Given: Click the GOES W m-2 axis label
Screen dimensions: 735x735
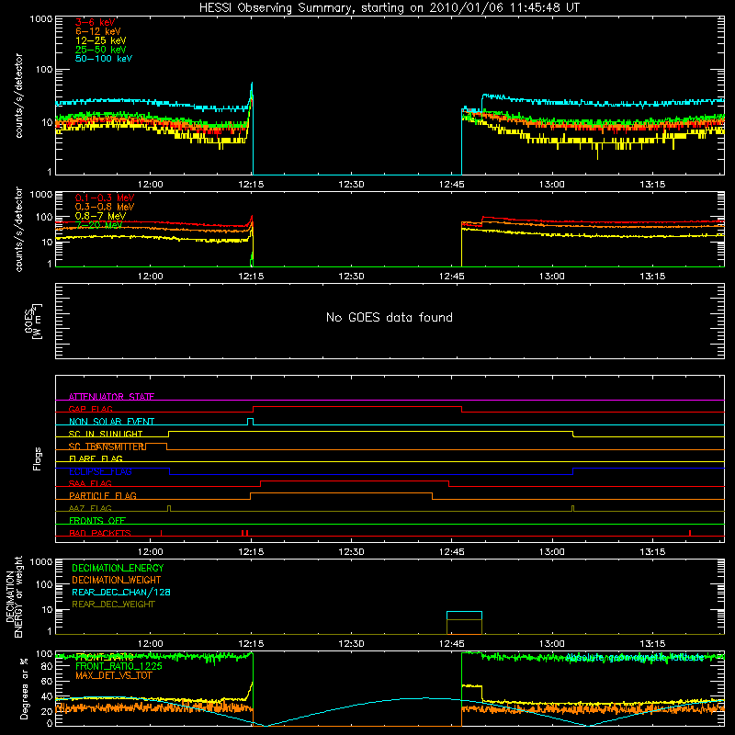Looking at the screenshot, I should click(x=33, y=321).
